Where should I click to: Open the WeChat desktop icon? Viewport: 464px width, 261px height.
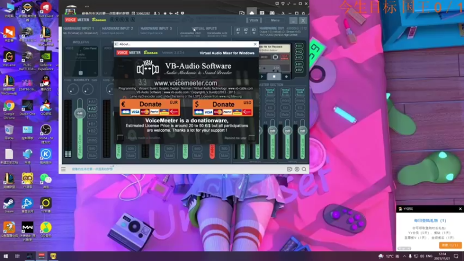pyautogui.click(x=46, y=180)
